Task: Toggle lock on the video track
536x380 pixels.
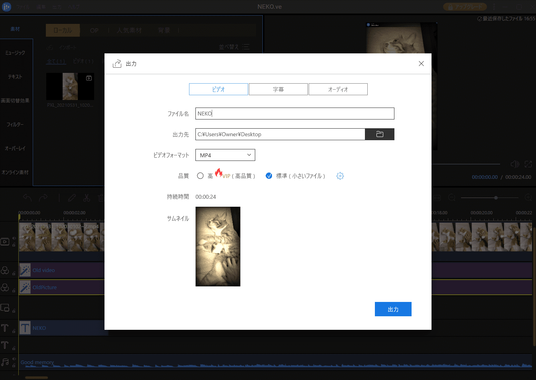Action: click(14, 245)
